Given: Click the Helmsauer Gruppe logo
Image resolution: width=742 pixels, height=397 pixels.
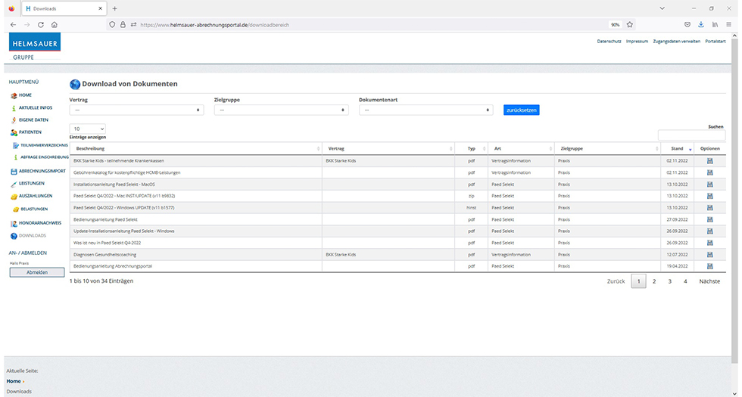Looking at the screenshot, I should [35, 46].
